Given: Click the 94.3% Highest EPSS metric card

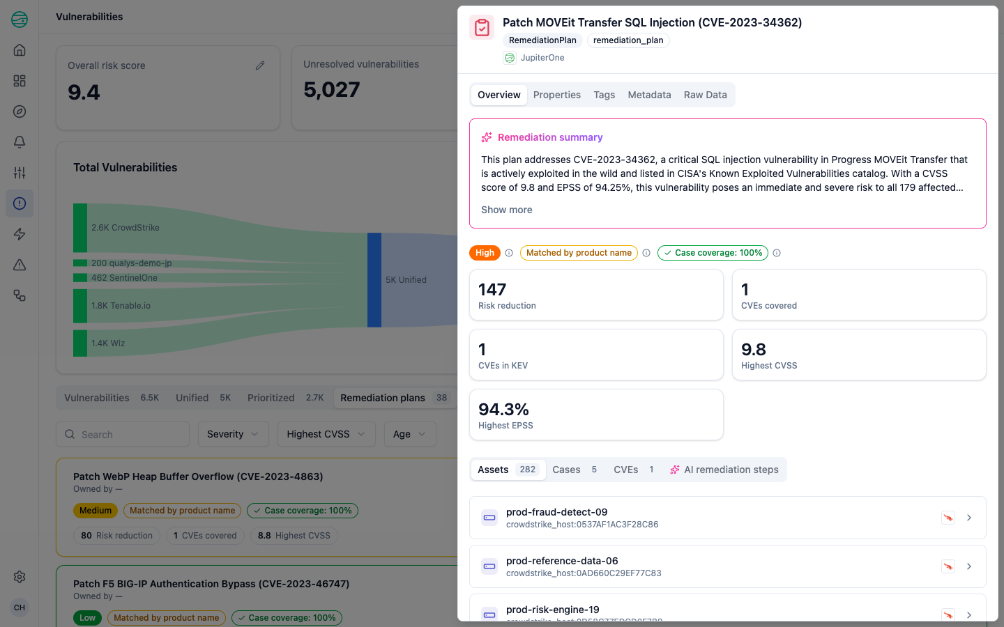Looking at the screenshot, I should click(596, 415).
